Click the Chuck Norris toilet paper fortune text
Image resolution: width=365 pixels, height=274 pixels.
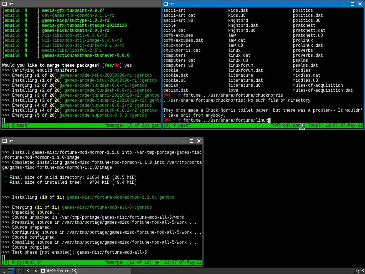click(x=263, y=113)
